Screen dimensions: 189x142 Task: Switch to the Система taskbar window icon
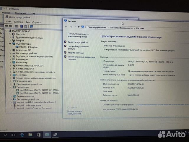point(47,135)
